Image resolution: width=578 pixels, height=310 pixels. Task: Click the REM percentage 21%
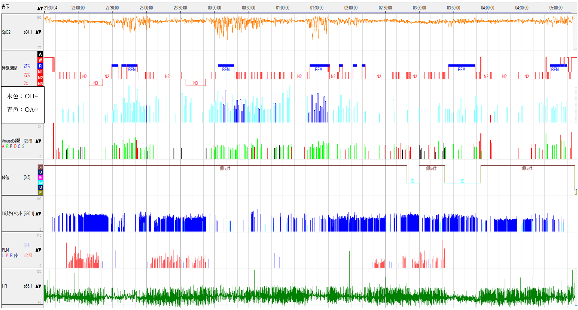tap(27, 66)
